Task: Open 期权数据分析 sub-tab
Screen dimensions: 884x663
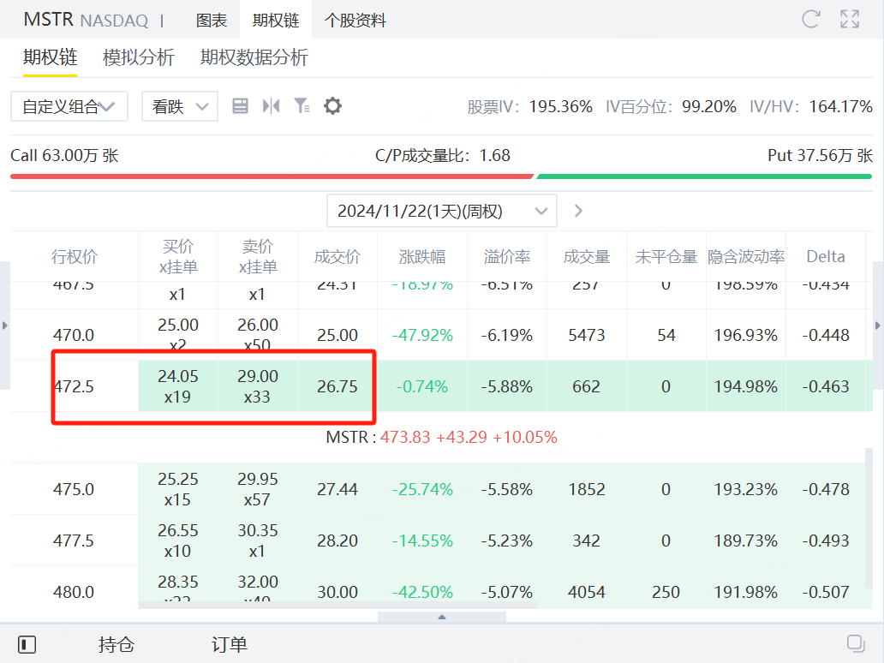Action: click(x=254, y=57)
